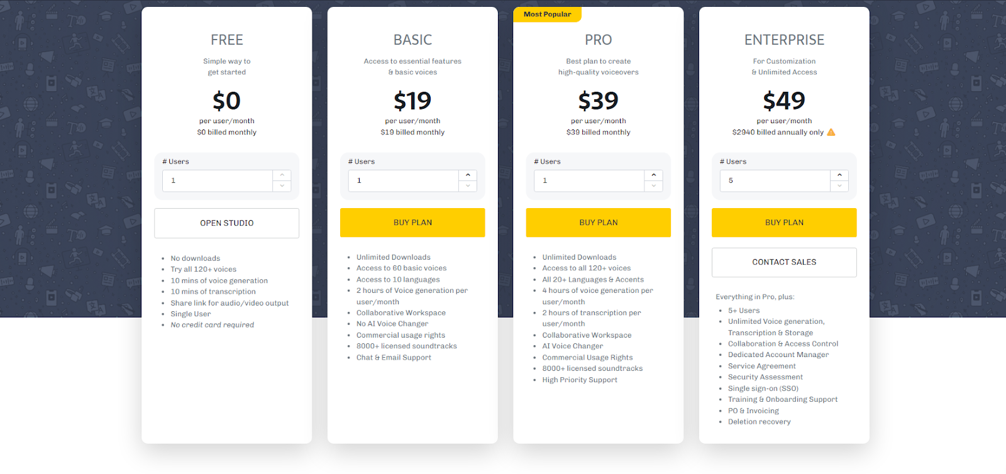Viewport: 1006px width, 474px height.
Task: Buy the Basic plan
Action: point(412,223)
